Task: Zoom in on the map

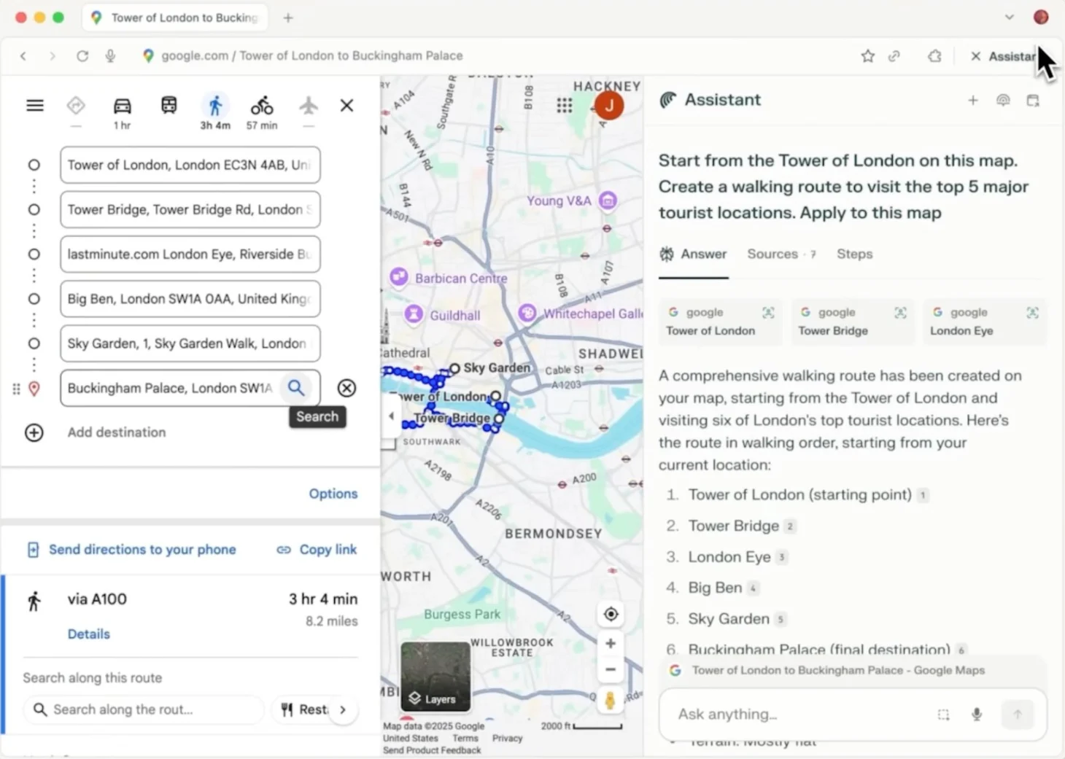Action: click(611, 644)
